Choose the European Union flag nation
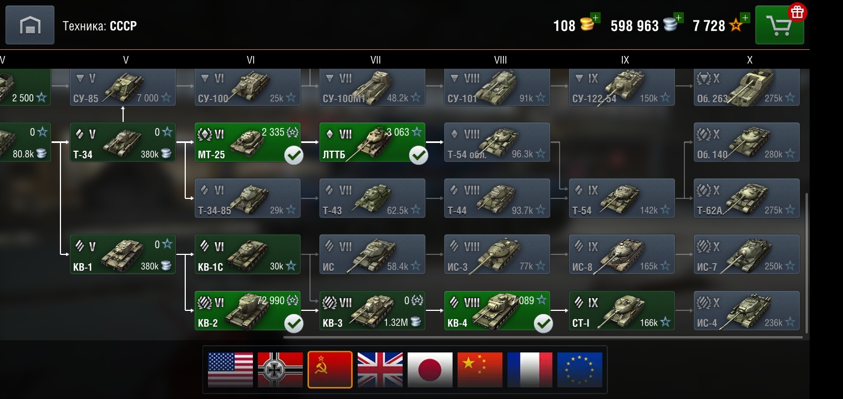 tap(580, 370)
